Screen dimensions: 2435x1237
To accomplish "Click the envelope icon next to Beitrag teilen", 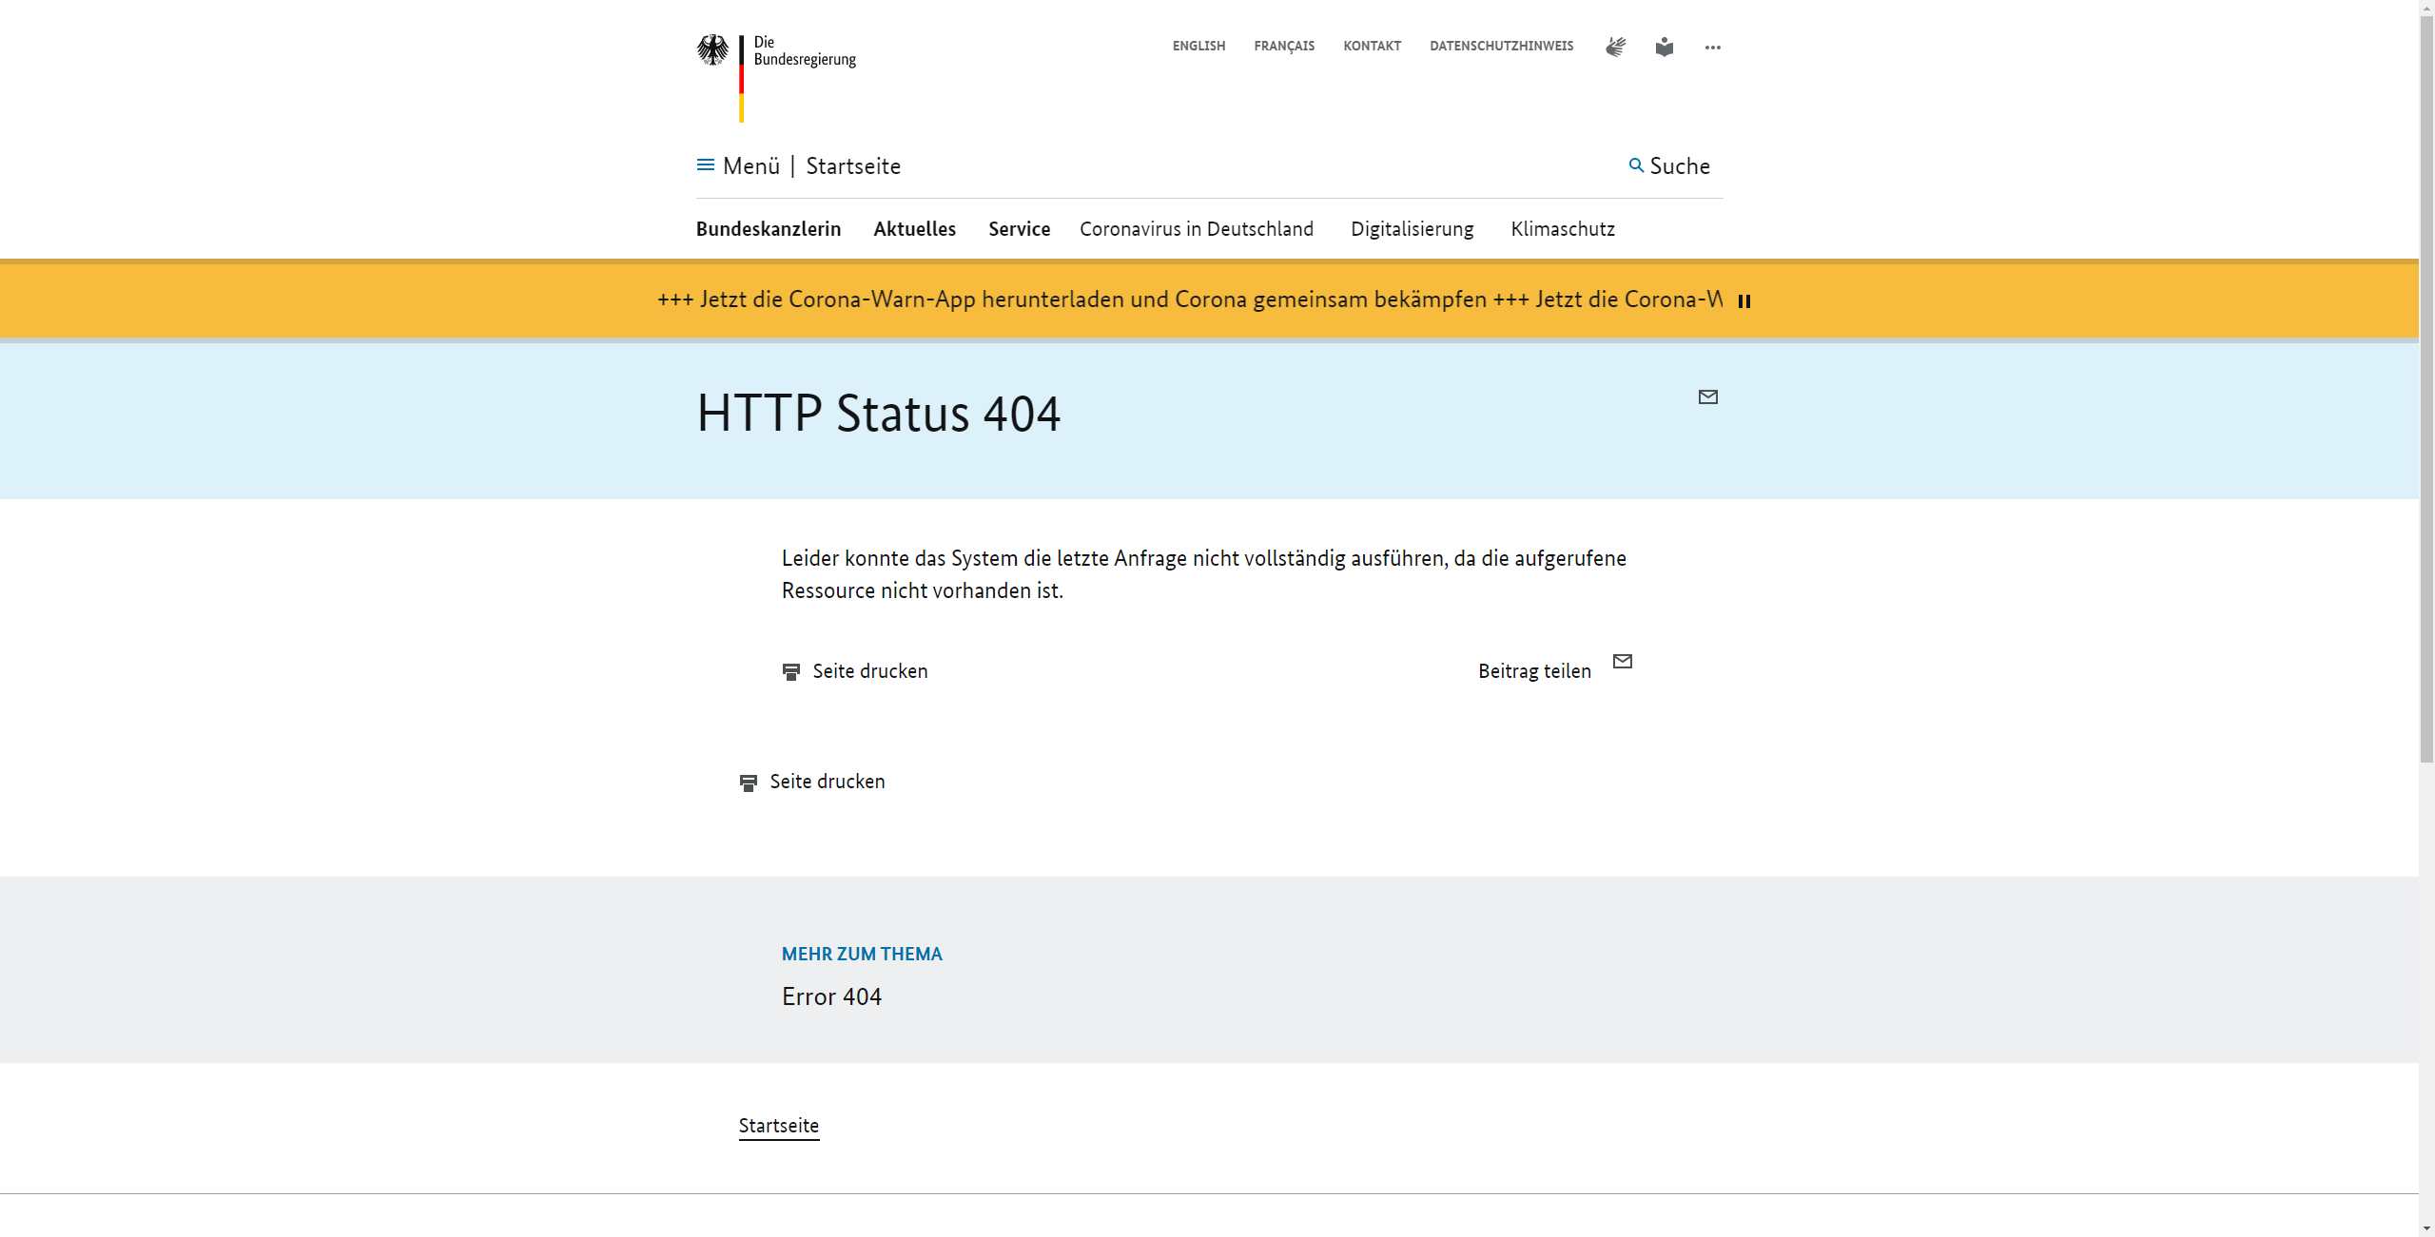I will coord(1623,662).
